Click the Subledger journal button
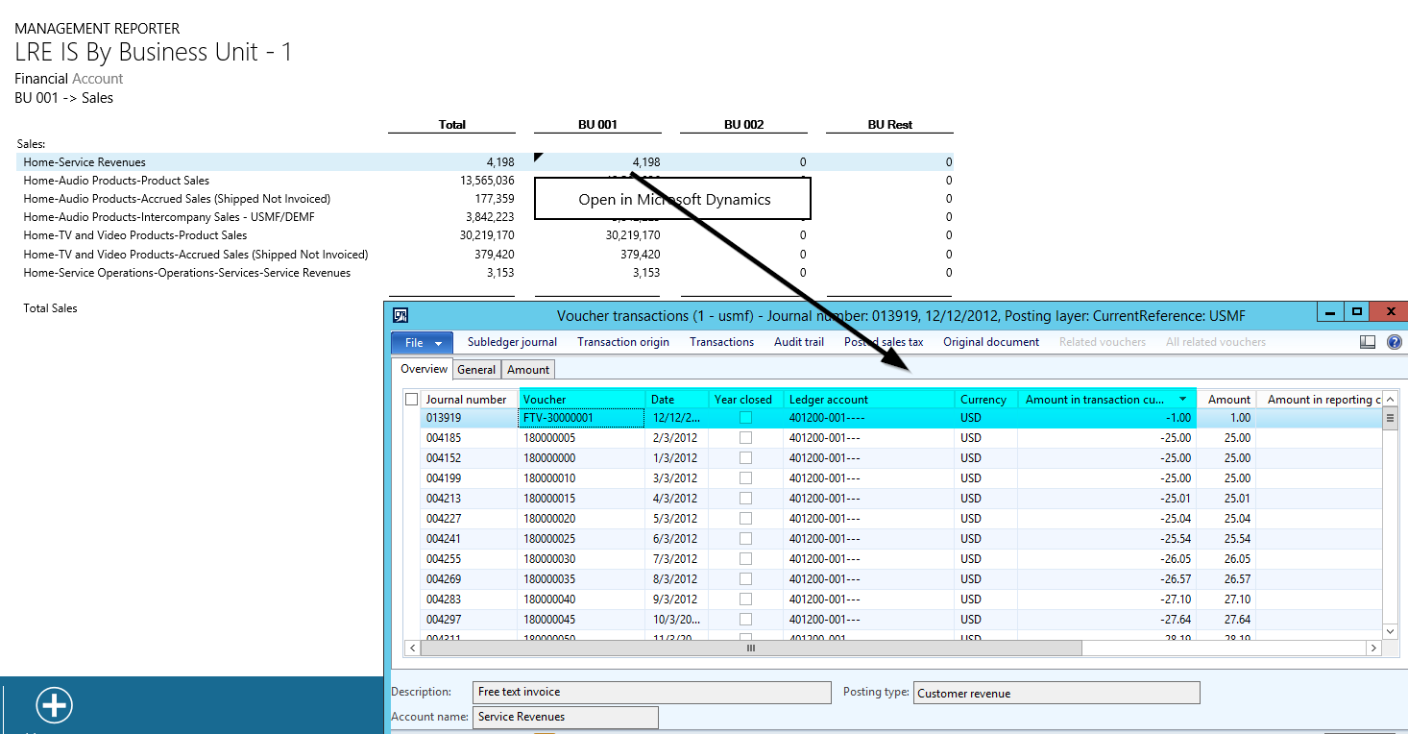 click(512, 342)
